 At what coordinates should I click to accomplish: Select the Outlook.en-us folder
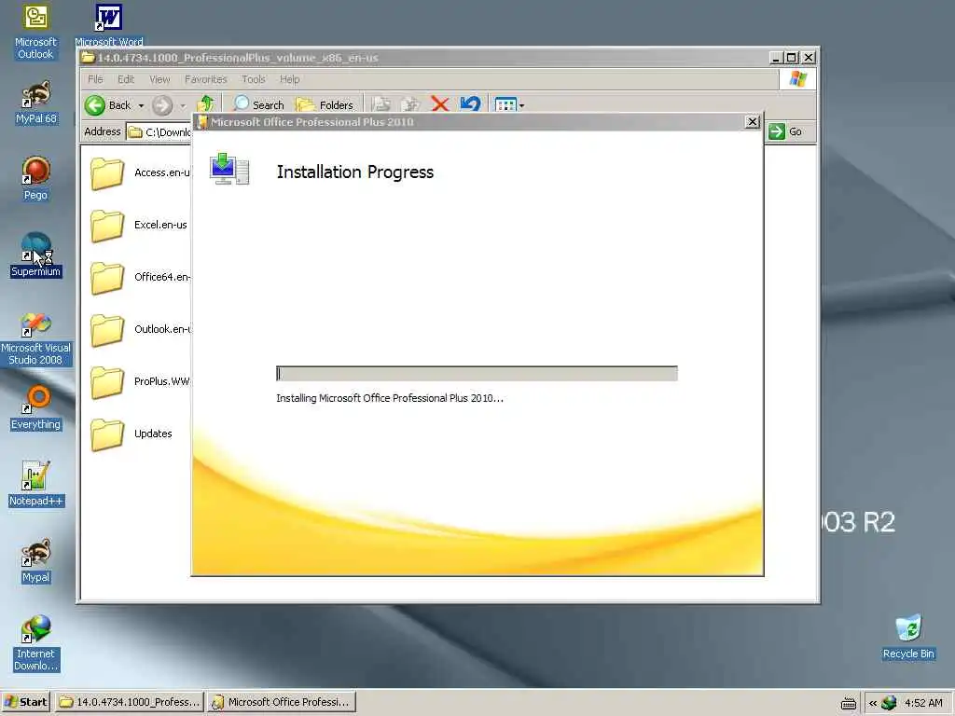(x=140, y=329)
